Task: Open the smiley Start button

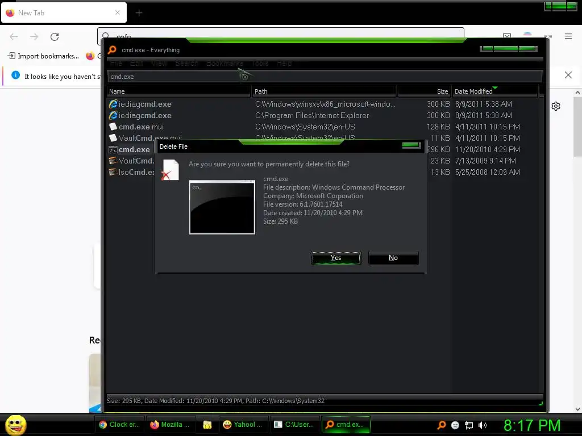Action: (x=15, y=425)
